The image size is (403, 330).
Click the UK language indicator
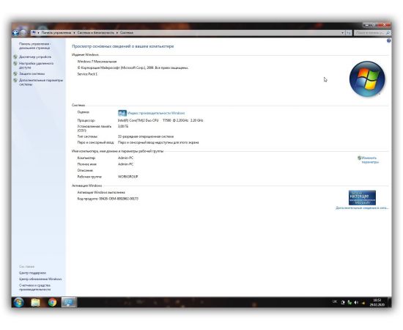[335, 301]
